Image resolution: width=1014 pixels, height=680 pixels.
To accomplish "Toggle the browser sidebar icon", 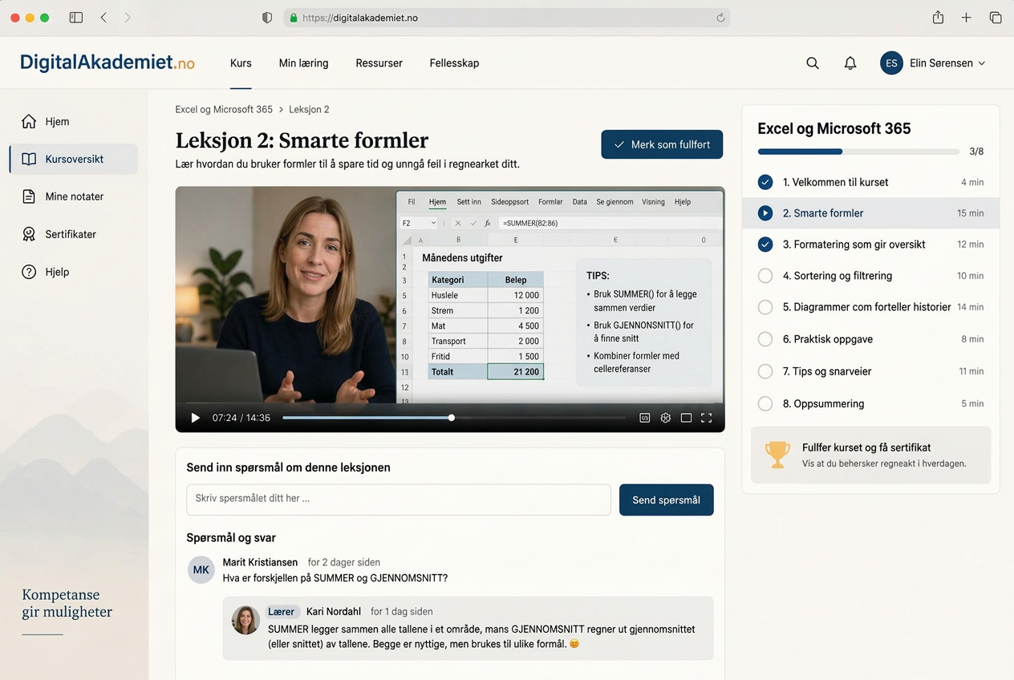I will coord(76,18).
